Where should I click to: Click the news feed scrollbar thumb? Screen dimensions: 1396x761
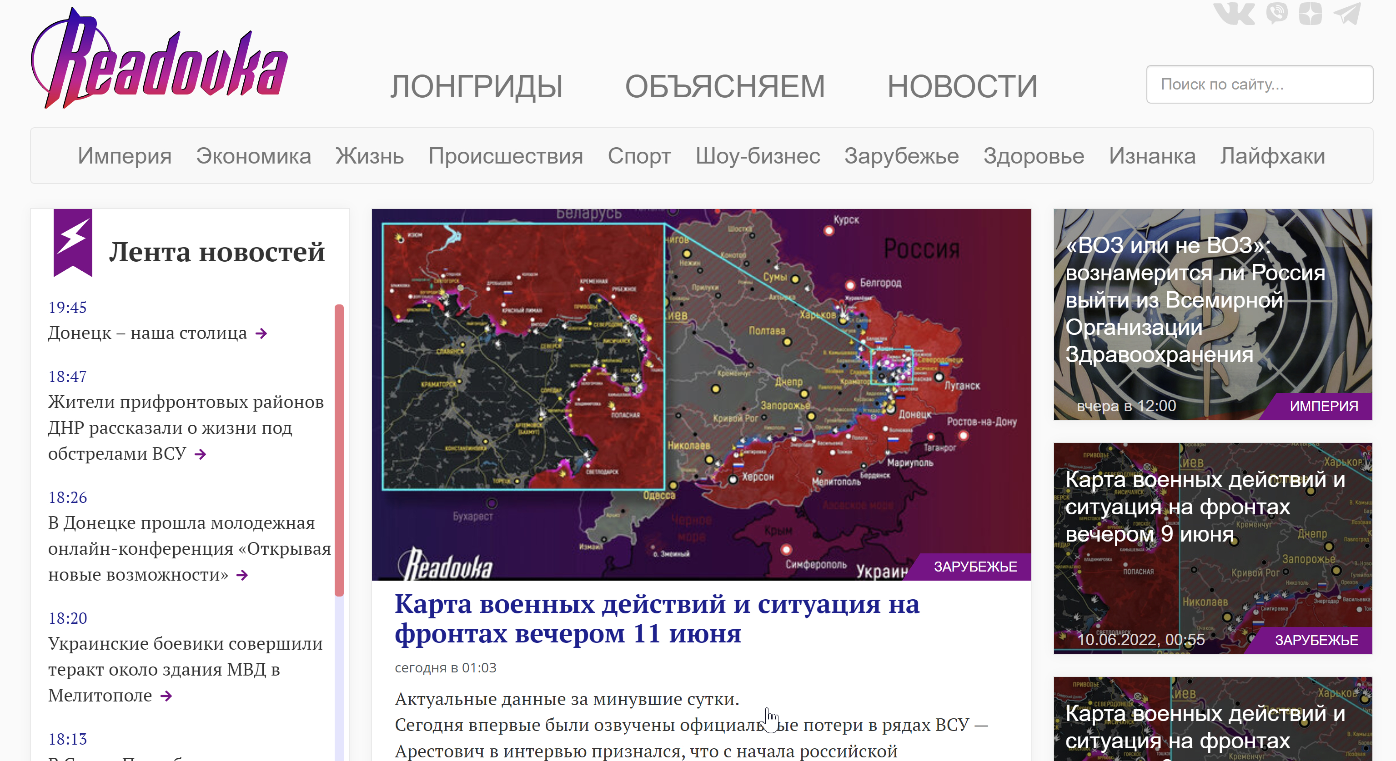point(339,451)
